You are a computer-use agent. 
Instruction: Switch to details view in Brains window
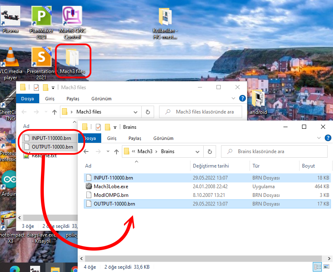[x=317, y=267]
